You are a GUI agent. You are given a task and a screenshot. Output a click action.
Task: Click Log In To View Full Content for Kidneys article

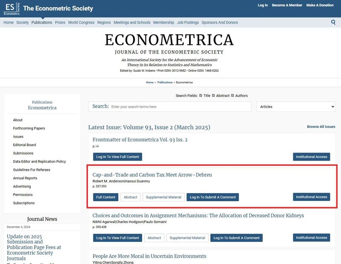tap(118, 238)
